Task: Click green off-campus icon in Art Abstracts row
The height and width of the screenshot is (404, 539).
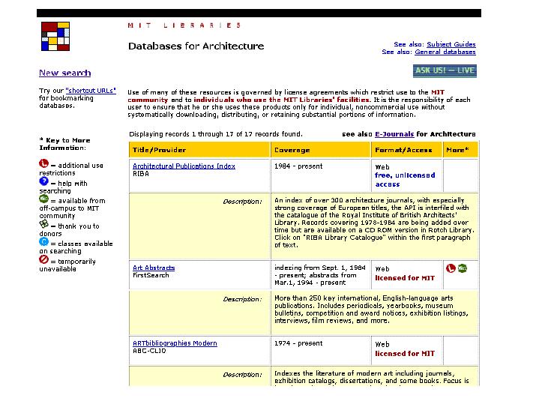Action: pyautogui.click(x=463, y=268)
